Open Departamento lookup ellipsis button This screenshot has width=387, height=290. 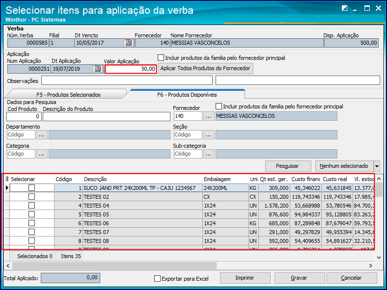tap(42, 135)
